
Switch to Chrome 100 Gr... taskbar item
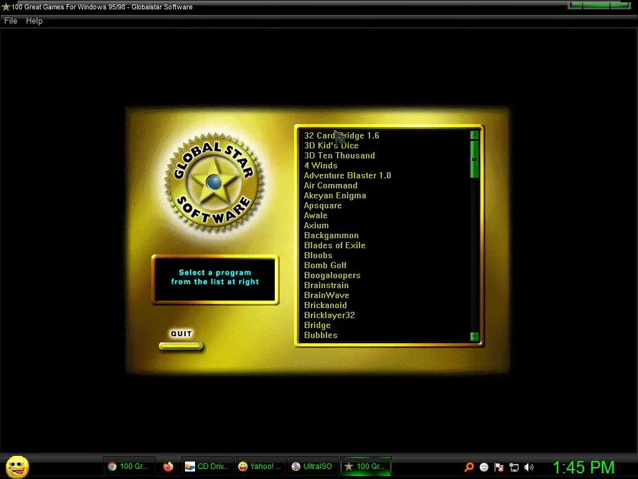128,467
